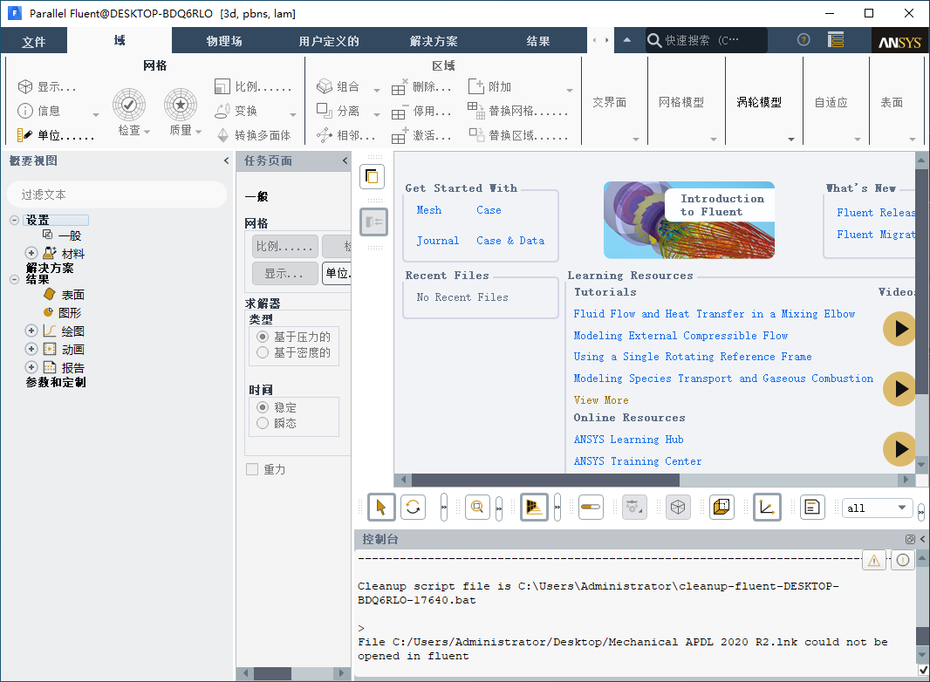Click 转换多面体 (convert polyhedra) icon
Screen dimensions: 930x682
click(x=222, y=135)
